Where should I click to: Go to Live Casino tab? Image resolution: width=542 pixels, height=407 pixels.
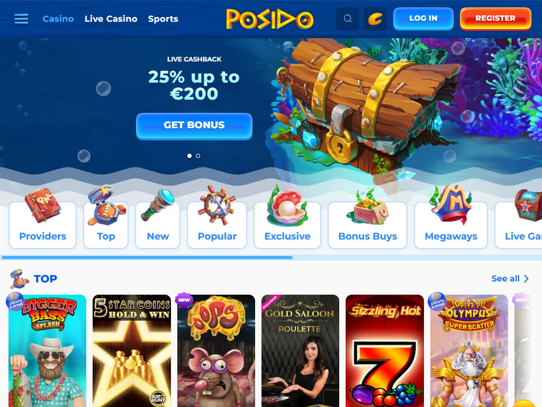pyautogui.click(x=111, y=19)
